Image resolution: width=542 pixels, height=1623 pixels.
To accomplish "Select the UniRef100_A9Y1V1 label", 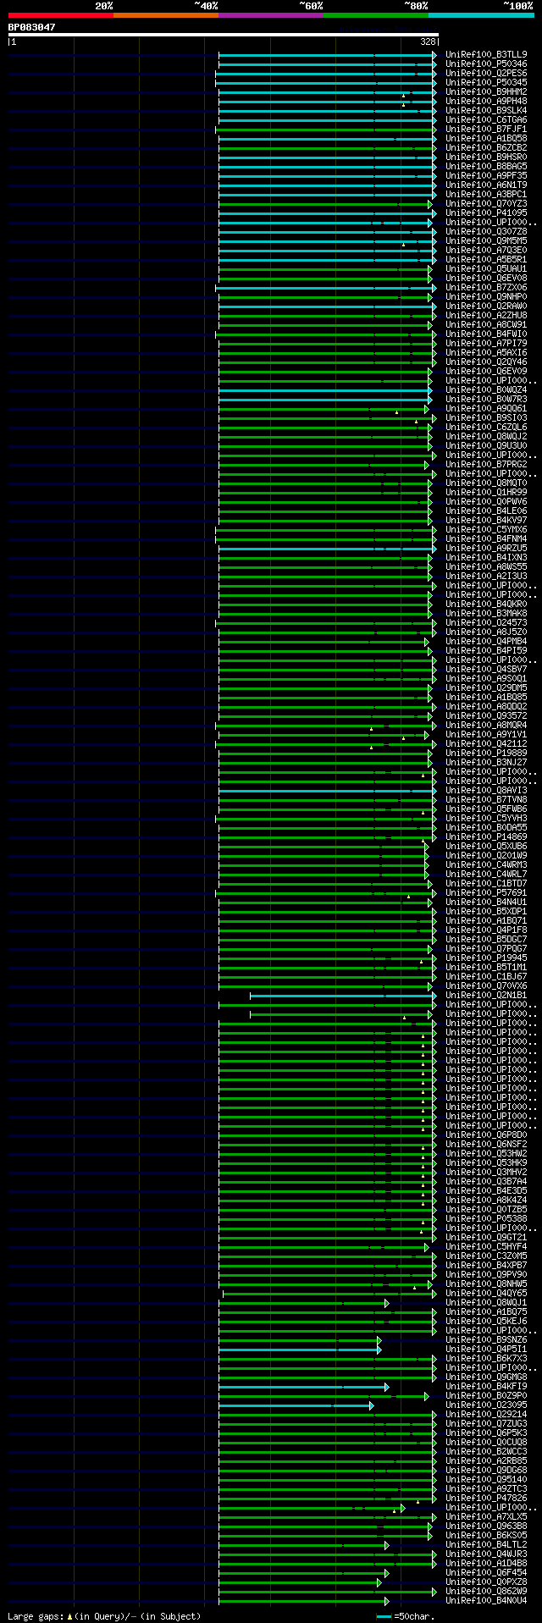I will click(x=486, y=734).
